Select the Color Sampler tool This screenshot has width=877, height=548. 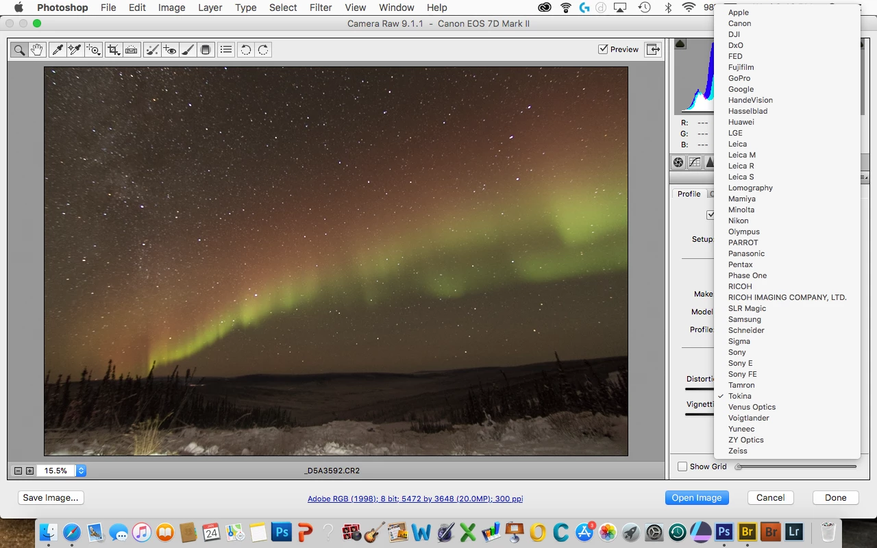(x=75, y=50)
